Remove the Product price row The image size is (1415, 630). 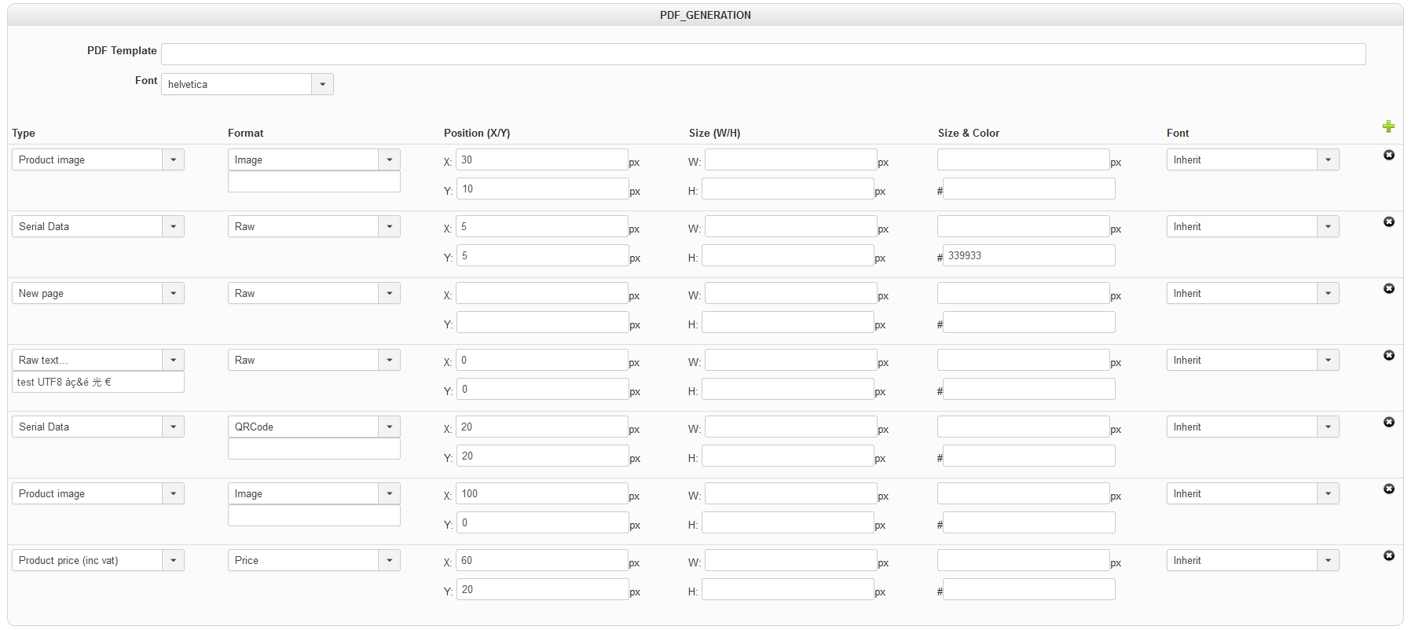[1388, 556]
